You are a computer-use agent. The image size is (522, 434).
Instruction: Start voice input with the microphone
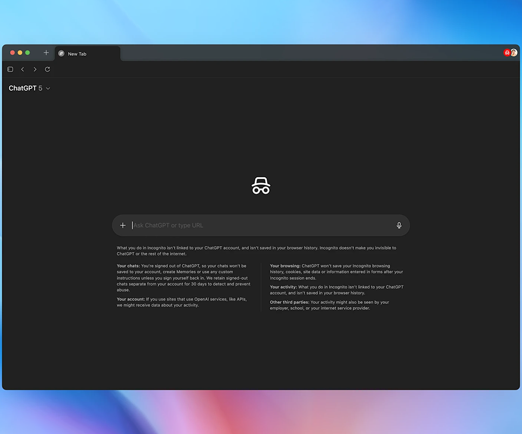[399, 225]
